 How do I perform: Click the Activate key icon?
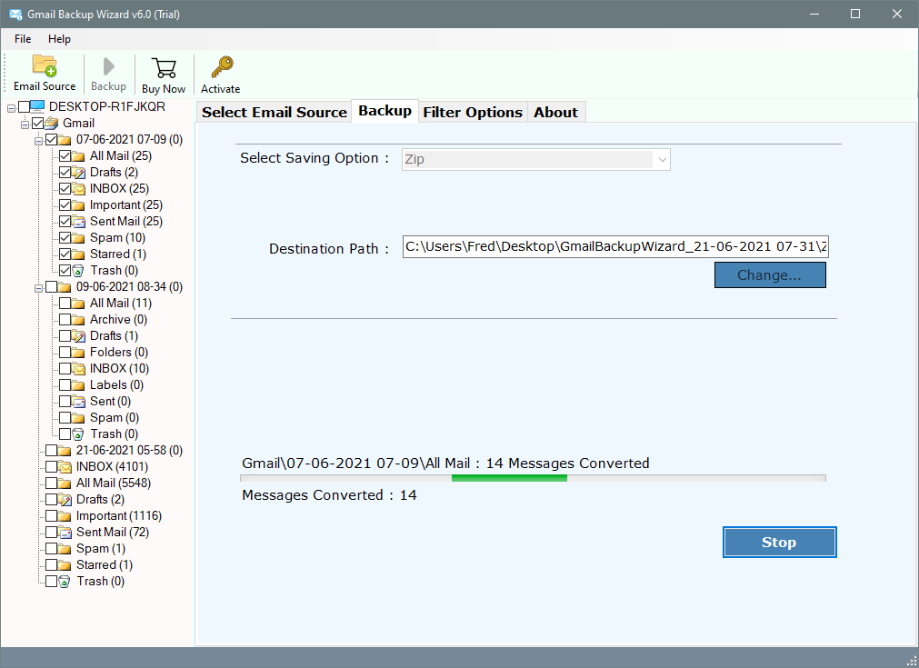[x=222, y=67]
